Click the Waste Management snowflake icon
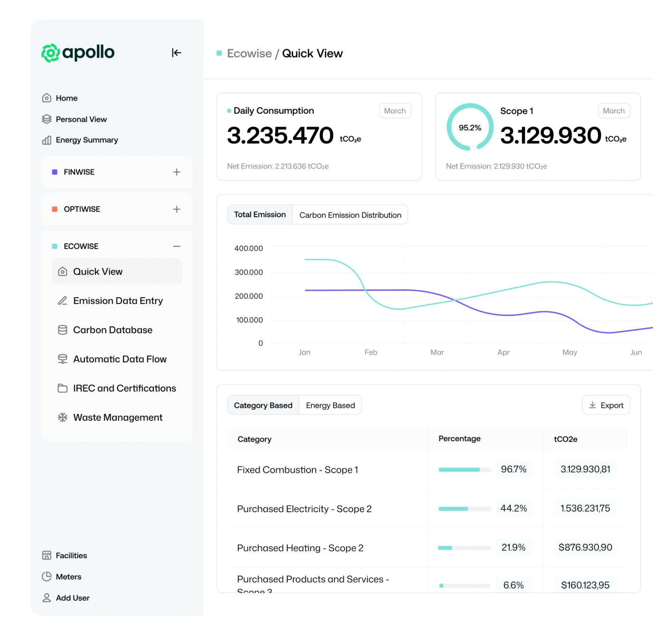Viewport: 653px width, 636px height. coord(62,417)
